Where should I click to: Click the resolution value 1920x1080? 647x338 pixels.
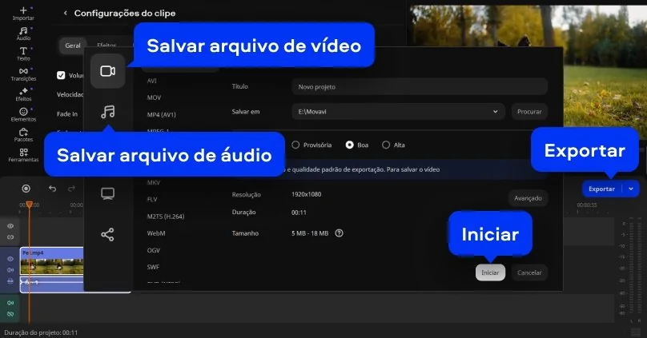[x=306, y=194]
